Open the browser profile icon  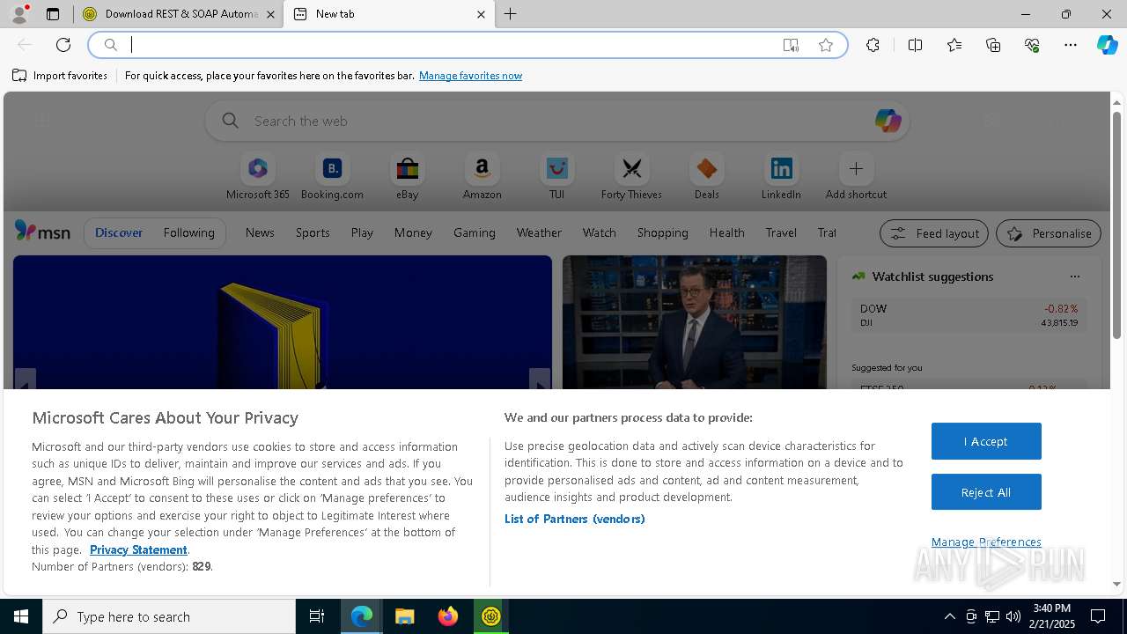tap(18, 14)
